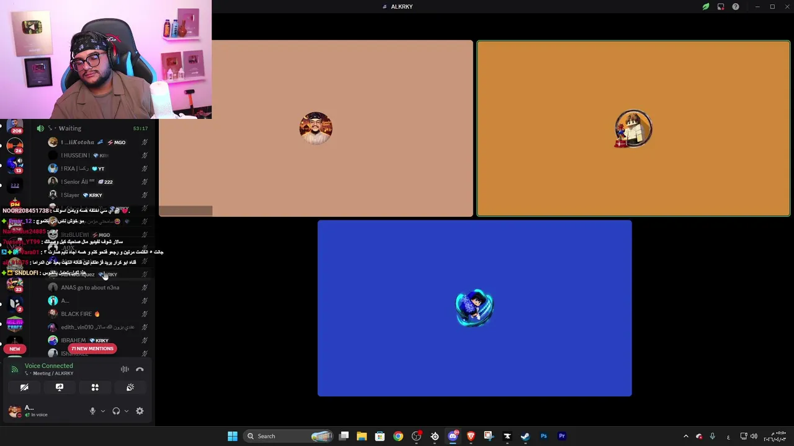Show hidden system tray icons
The image size is (794, 446).
(685, 436)
